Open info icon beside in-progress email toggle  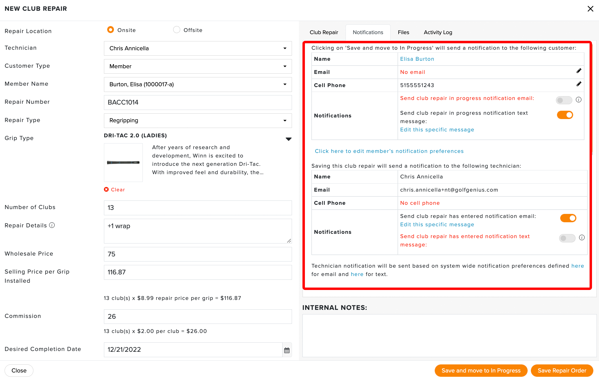point(579,100)
